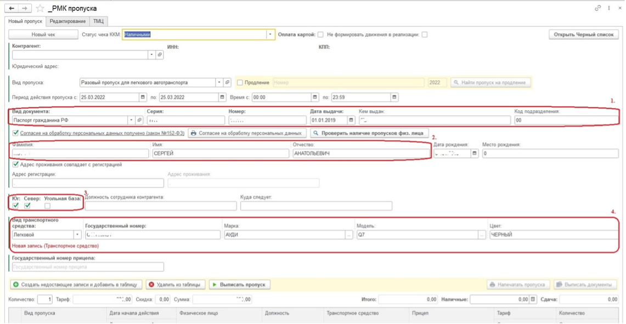Check the Угольная база checkbox
Image resolution: width=626 pixels, height=324 pixels.
48,206
